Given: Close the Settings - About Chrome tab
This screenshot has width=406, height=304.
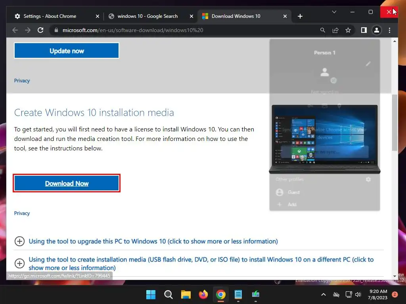Looking at the screenshot, I should (98, 16).
